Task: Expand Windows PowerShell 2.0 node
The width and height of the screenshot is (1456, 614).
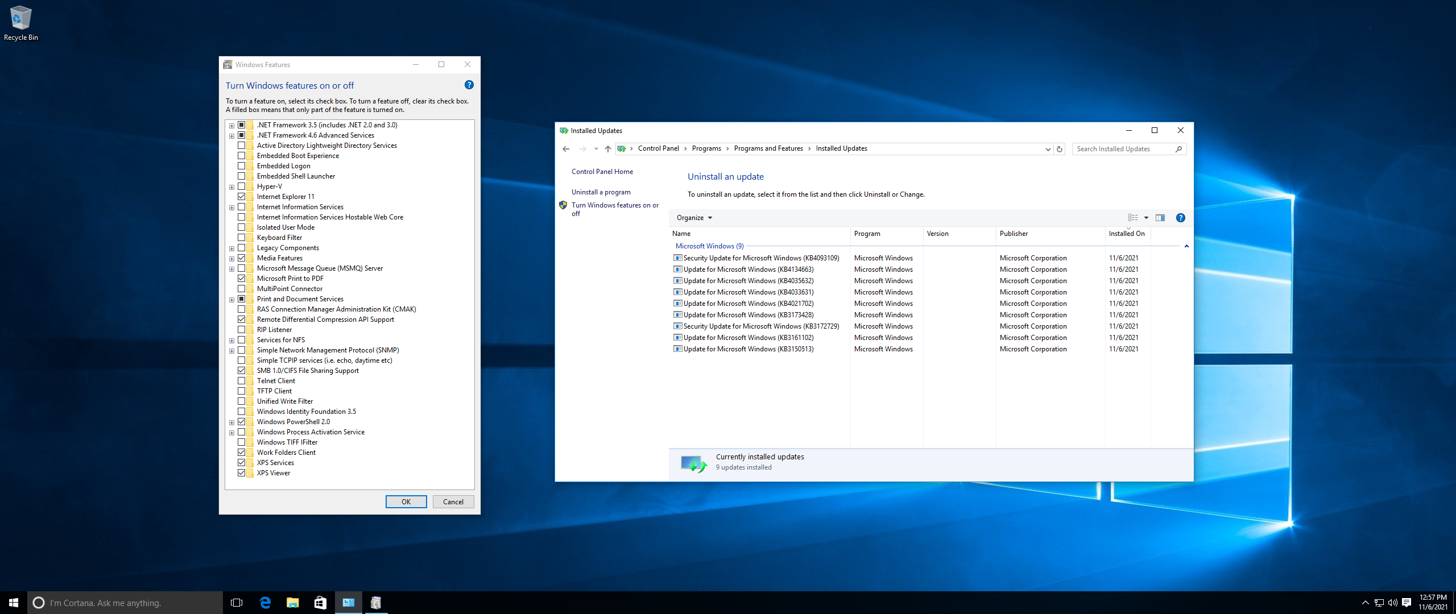Action: pos(232,422)
